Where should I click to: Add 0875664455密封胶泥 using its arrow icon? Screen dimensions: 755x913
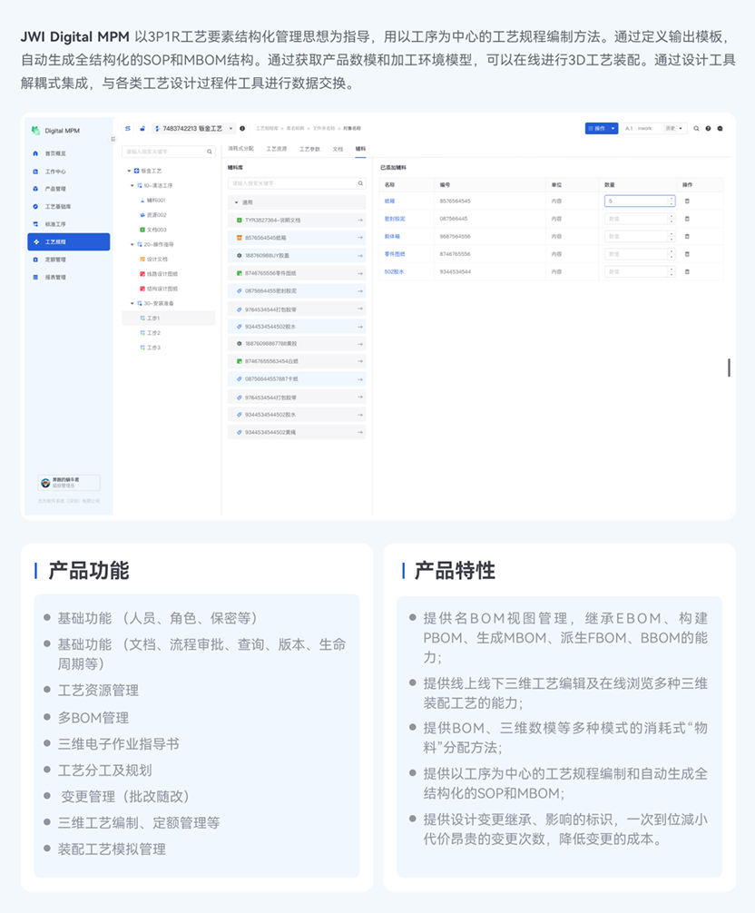(x=359, y=291)
